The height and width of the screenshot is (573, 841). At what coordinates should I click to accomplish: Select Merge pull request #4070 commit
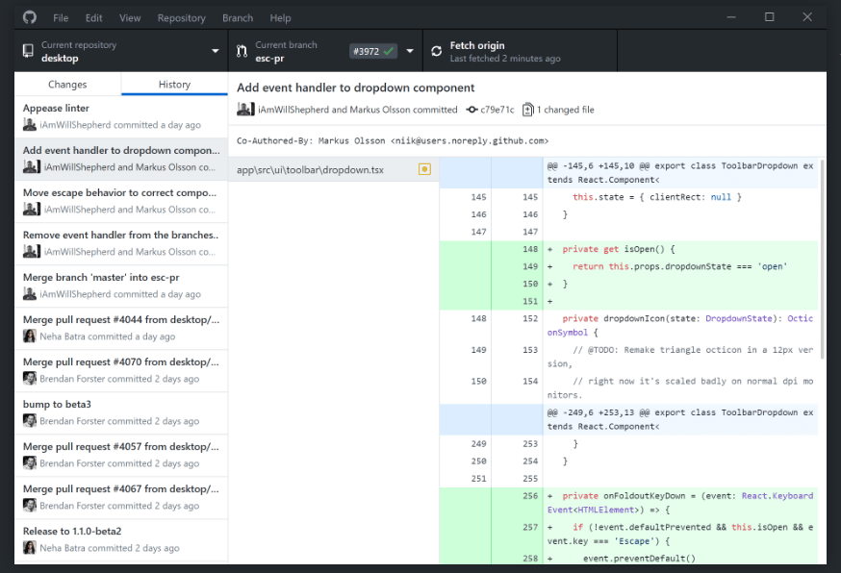(121, 371)
